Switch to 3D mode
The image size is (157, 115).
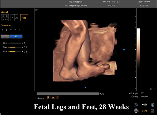pyautogui.click(x=16, y=36)
